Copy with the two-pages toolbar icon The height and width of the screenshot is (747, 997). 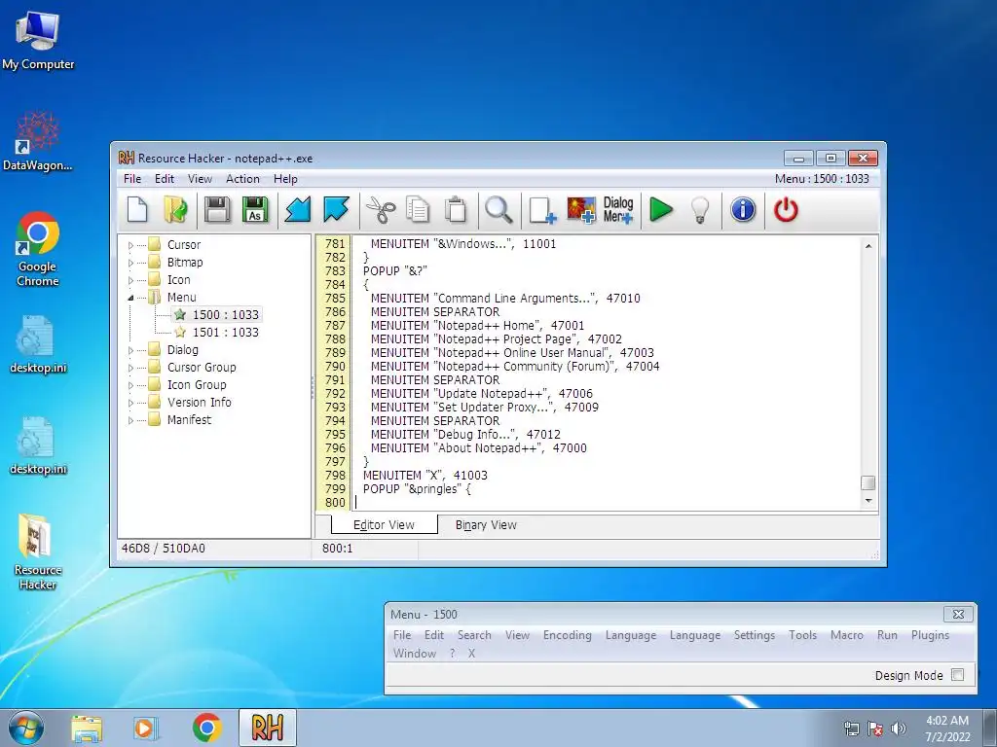click(x=418, y=210)
